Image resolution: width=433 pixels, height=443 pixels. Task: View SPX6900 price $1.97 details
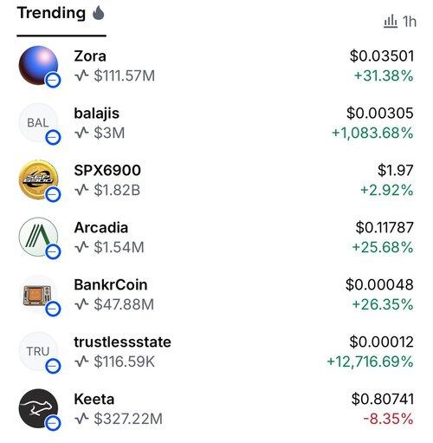396,170
